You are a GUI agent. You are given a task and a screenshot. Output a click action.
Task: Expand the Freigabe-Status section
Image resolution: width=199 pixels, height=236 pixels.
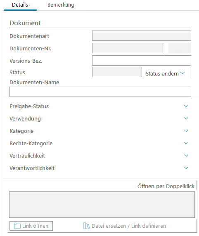[186, 106]
